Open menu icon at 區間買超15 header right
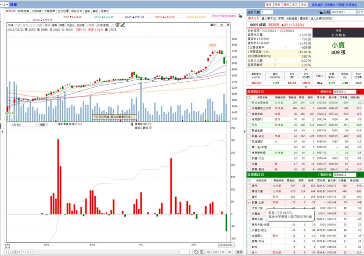Screen dimensions: 364x256 359,92
